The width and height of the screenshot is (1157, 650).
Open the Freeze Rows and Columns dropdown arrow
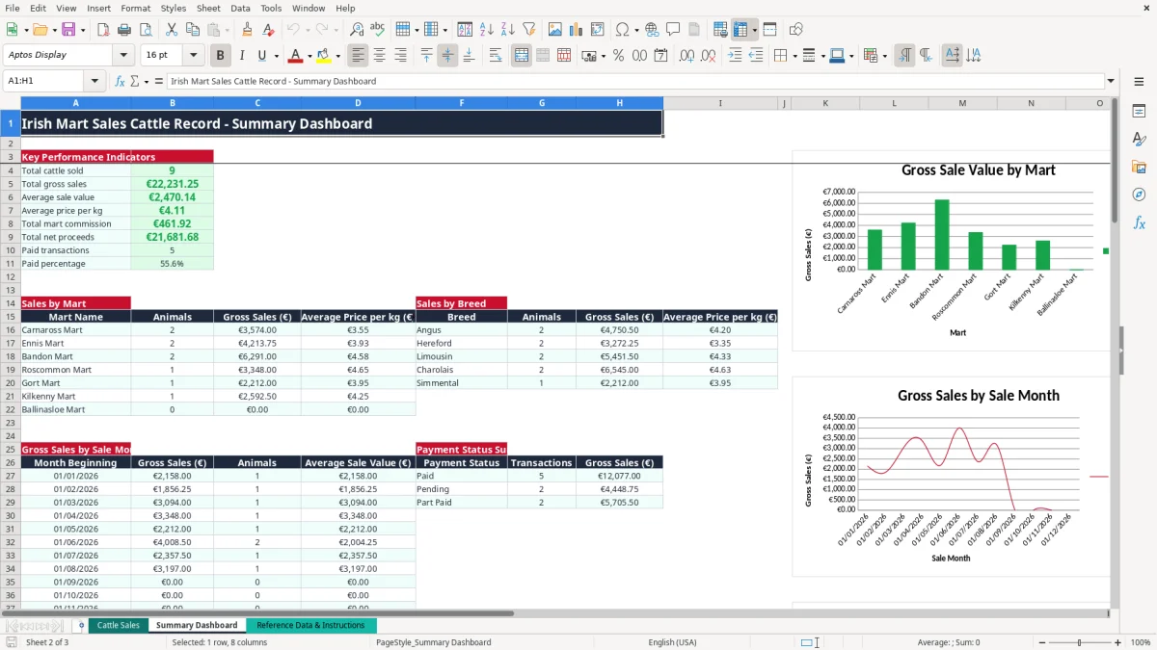click(x=754, y=30)
